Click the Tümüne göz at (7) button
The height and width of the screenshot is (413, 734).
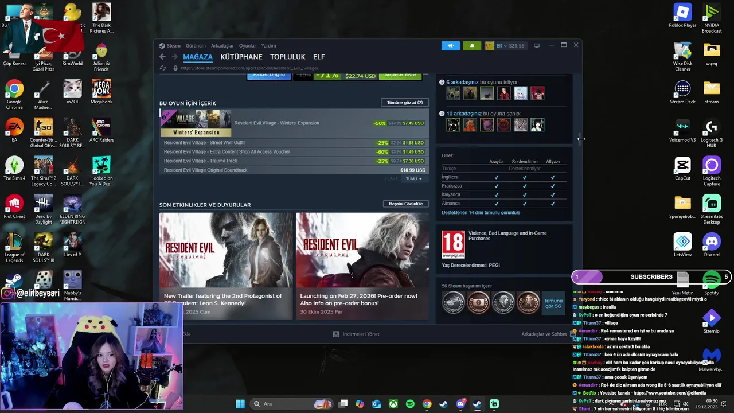(405, 103)
